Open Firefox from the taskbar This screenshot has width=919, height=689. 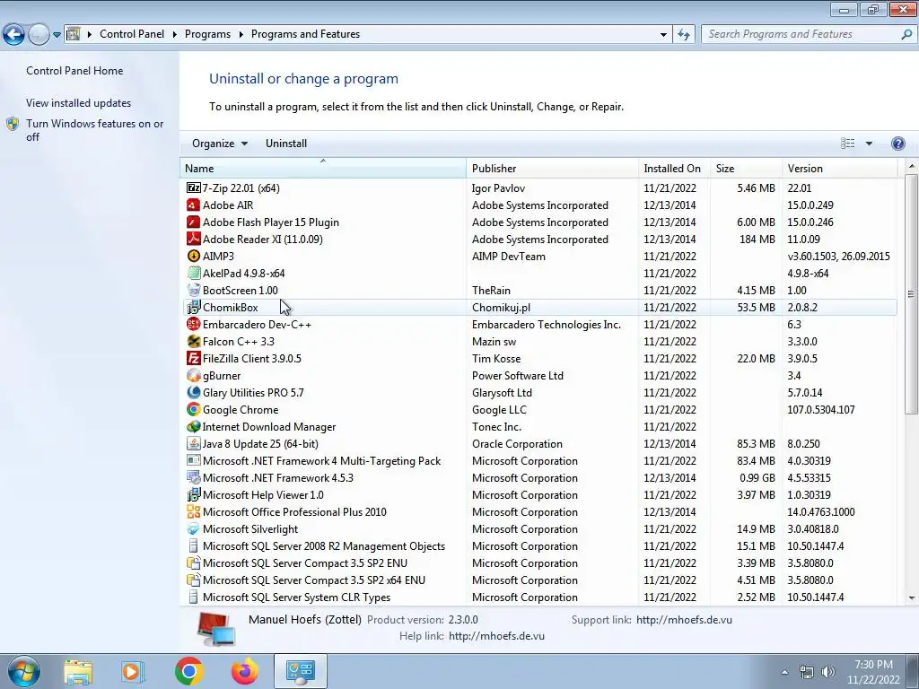244,671
